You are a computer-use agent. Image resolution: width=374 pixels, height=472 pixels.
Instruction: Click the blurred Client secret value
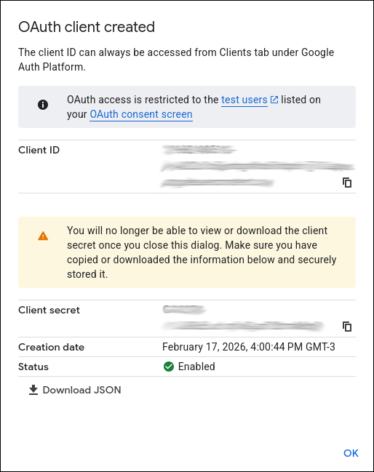point(243,318)
